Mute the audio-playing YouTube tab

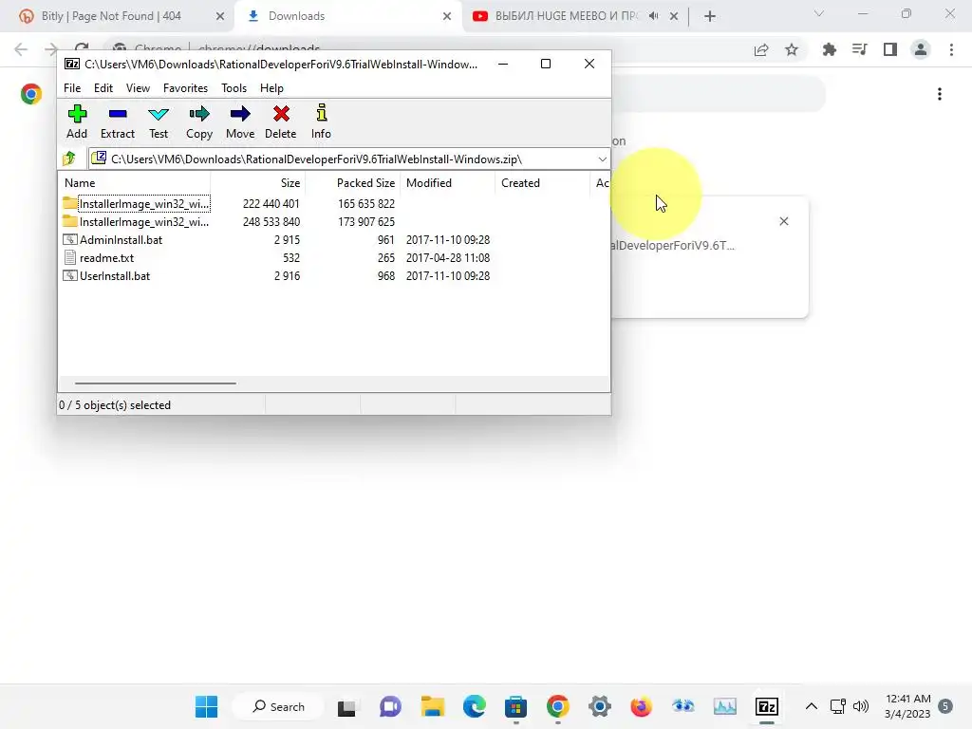click(x=653, y=16)
